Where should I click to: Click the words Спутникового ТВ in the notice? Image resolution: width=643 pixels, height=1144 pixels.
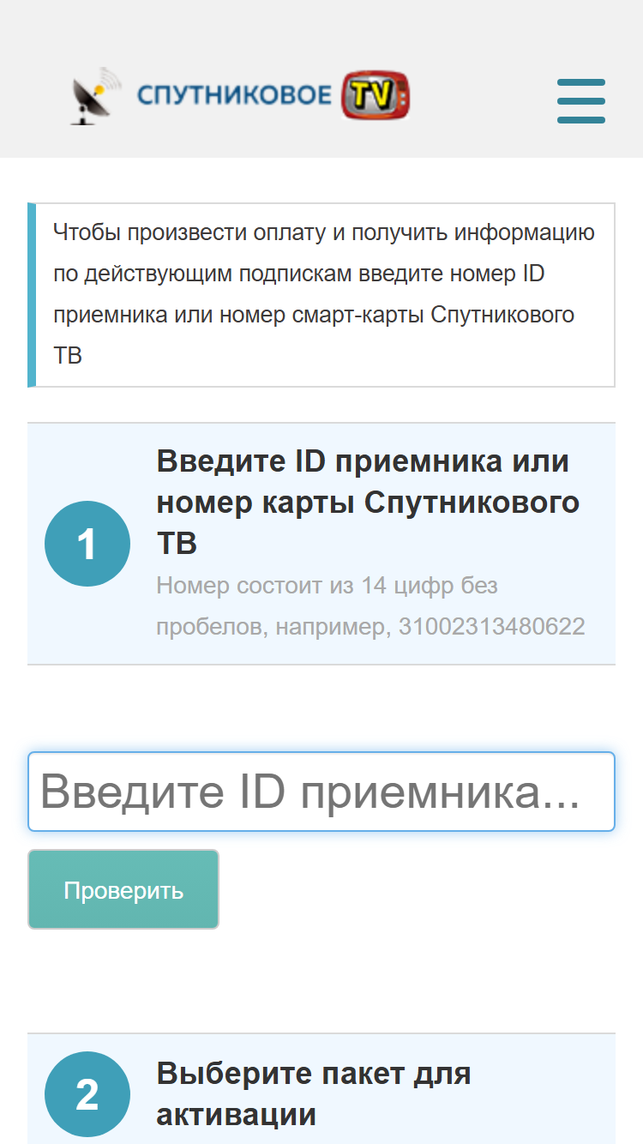[x=314, y=334]
